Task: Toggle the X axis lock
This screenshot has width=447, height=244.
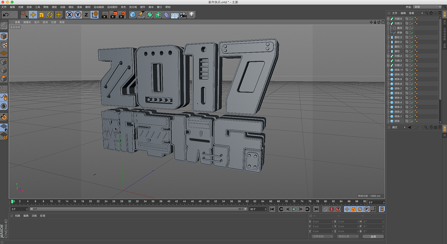Action: coord(69,15)
